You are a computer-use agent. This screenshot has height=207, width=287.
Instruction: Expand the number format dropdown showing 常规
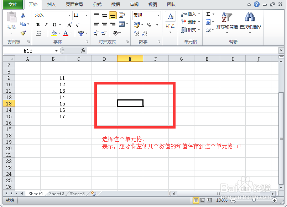click(x=158, y=15)
